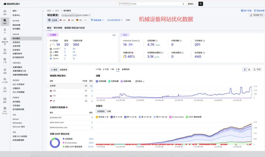Select the DE country filter button
The width and height of the screenshot is (265, 157).
[79, 20]
